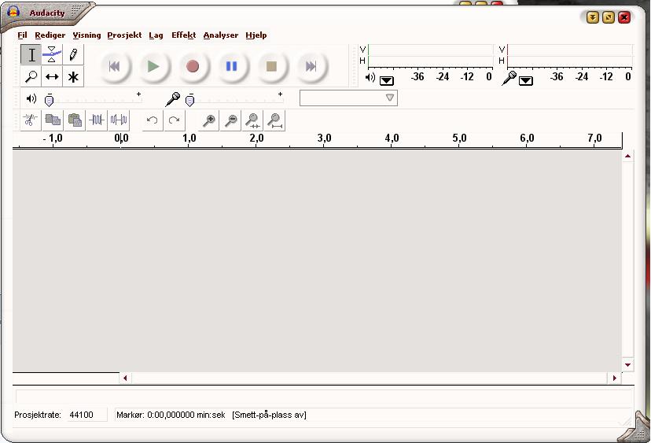Select the Draw pencil tool

73,55
